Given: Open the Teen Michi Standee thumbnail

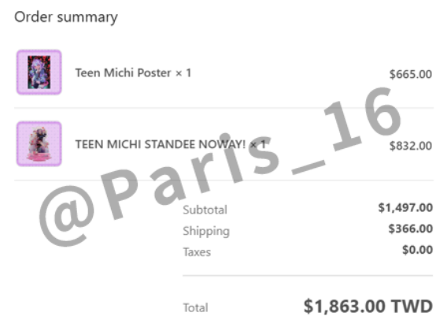Looking at the screenshot, I should point(39,143).
